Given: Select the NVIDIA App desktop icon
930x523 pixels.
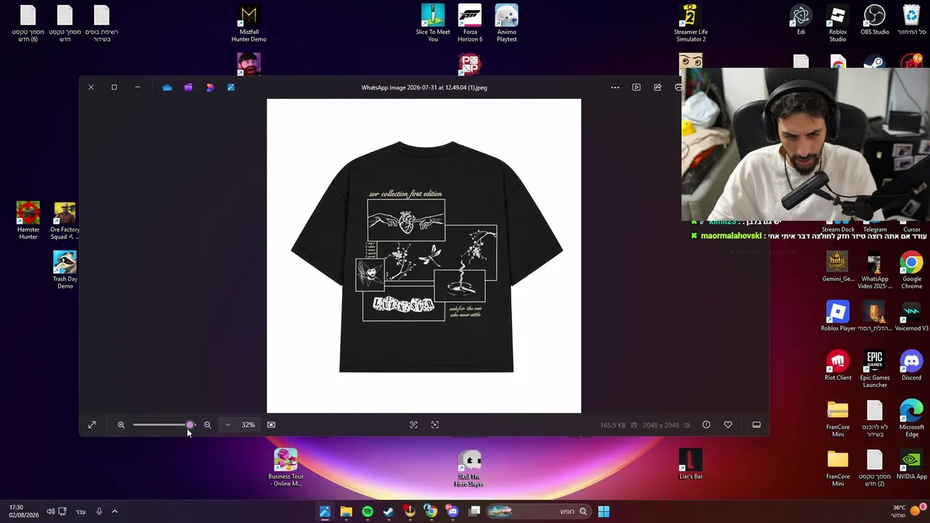Looking at the screenshot, I should pyautogui.click(x=912, y=465).
